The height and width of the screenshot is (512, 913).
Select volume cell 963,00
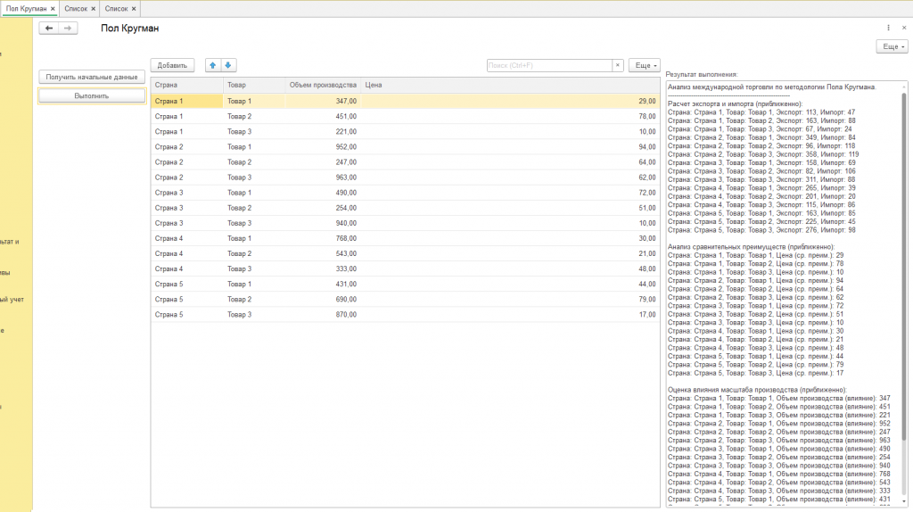point(323,178)
